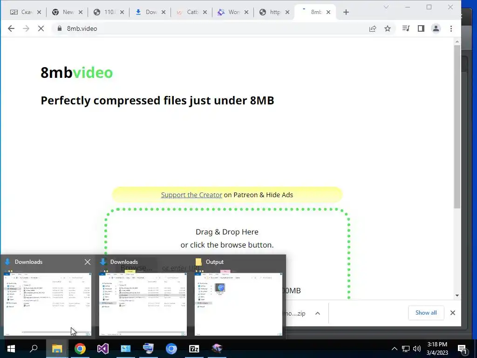Click the 8mbvideo logo

(x=77, y=72)
